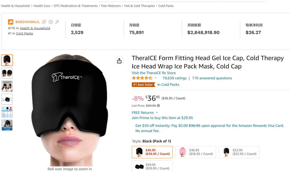
Task: Select the pink style option
Action: (x=195, y=152)
